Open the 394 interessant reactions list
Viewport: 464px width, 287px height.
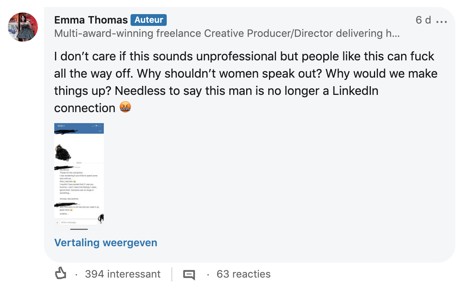tap(123, 274)
